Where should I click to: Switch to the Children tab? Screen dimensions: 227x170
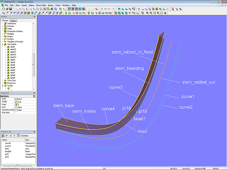pos(13,21)
